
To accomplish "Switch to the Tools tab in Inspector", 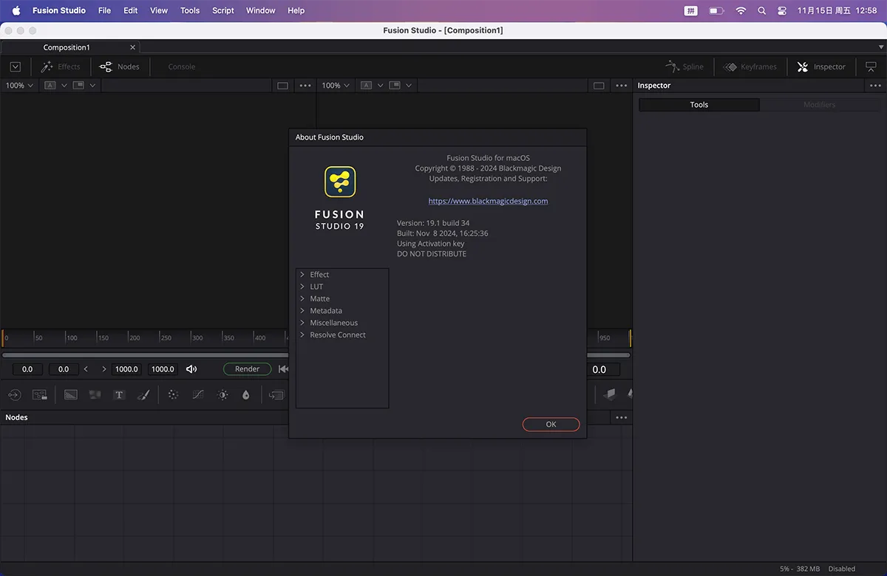I will point(699,105).
